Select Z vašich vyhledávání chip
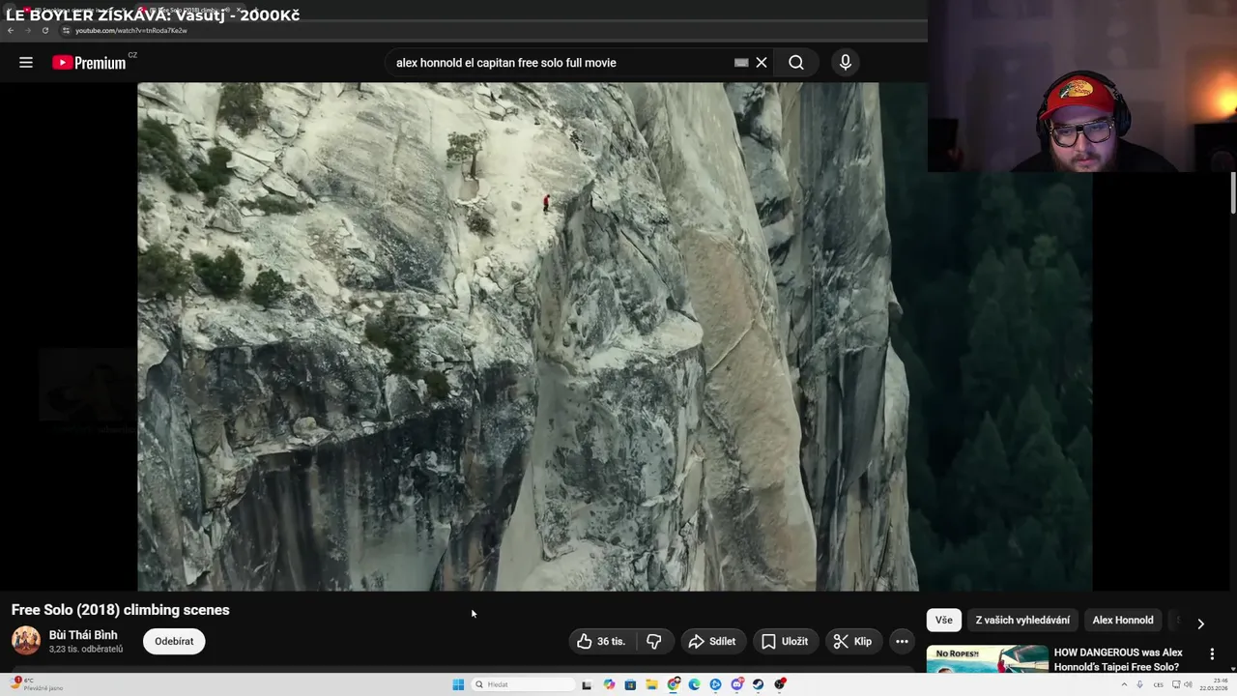The image size is (1237, 696). (x=1022, y=621)
